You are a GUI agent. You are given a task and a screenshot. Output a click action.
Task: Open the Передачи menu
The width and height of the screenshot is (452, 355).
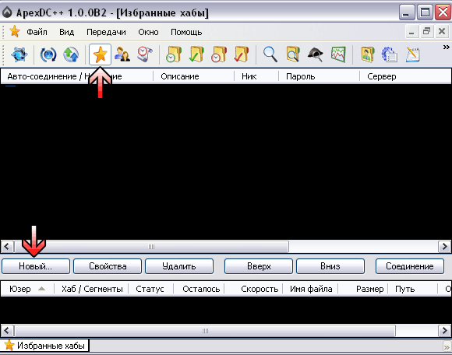point(106,32)
